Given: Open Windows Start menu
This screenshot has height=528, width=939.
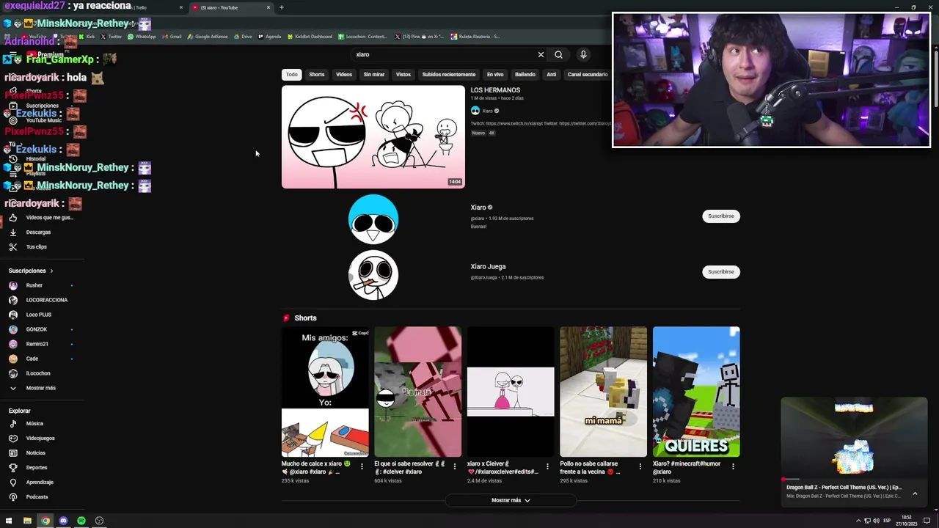Looking at the screenshot, I should coord(9,521).
